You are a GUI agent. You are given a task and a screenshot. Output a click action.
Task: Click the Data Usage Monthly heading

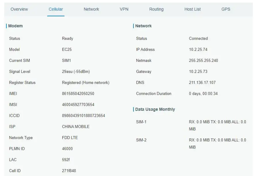coord(155,109)
